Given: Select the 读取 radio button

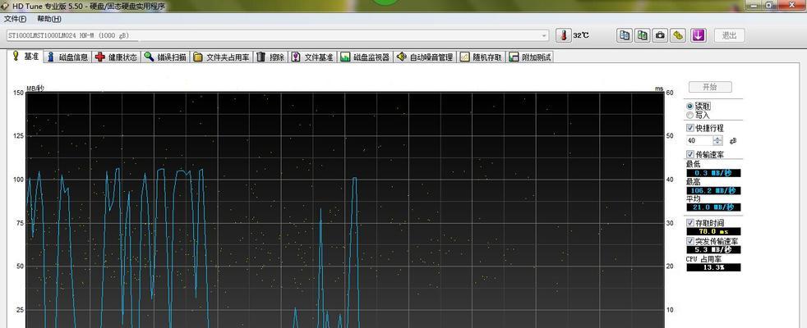Looking at the screenshot, I should 689,107.
